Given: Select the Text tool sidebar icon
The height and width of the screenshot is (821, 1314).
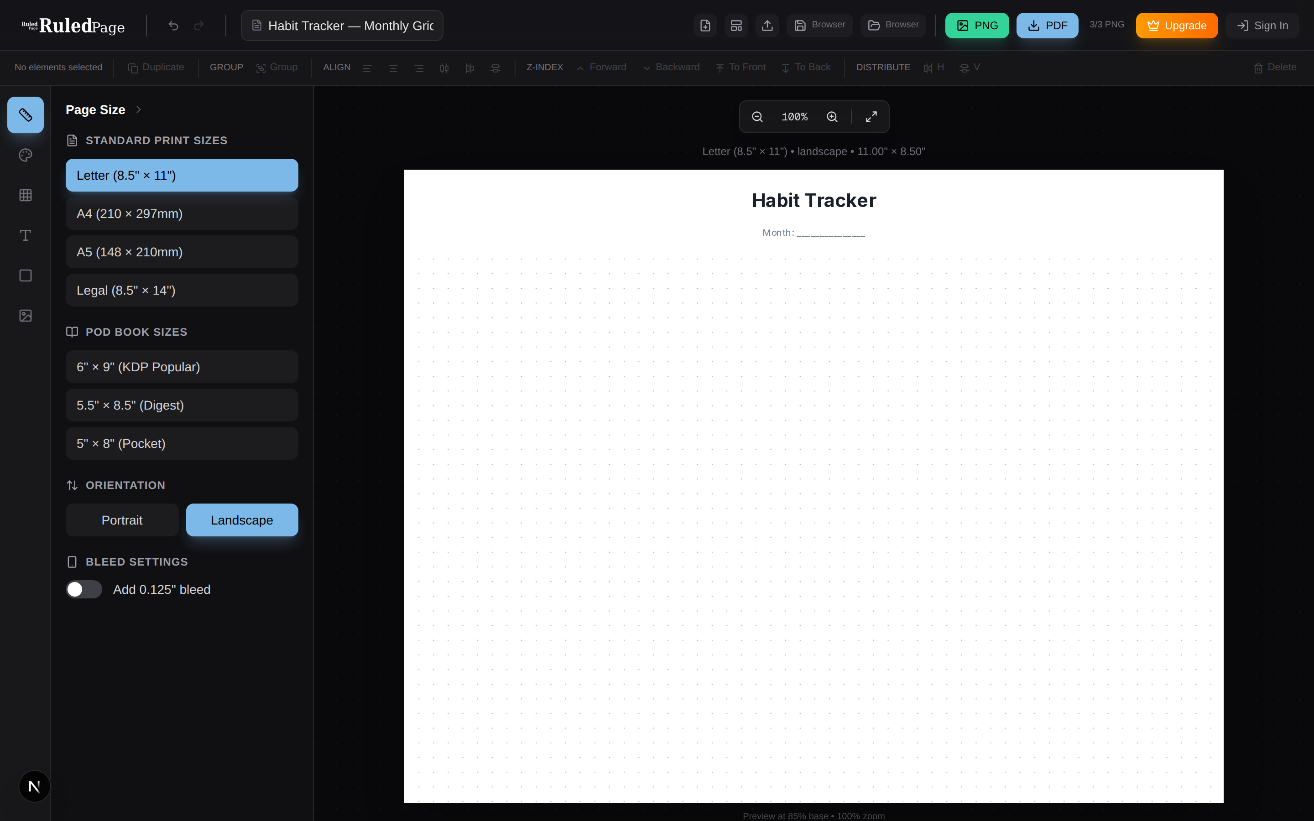Looking at the screenshot, I should [26, 236].
